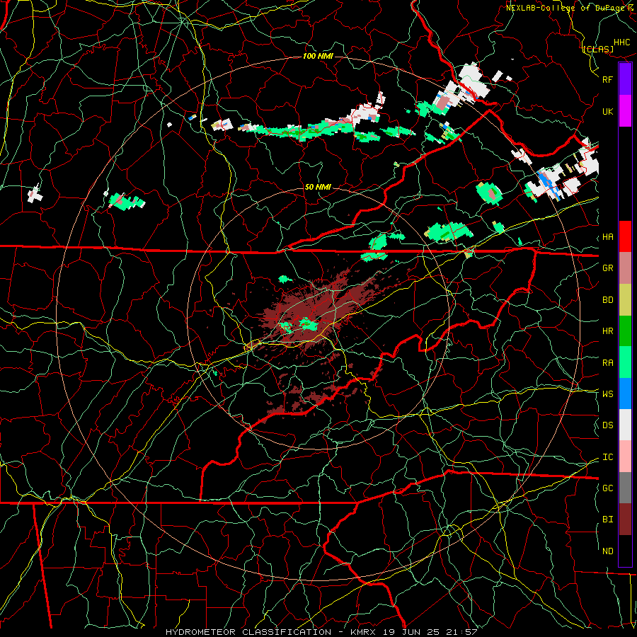The image size is (637, 637).
Task: Click the RA light green legend swatch
Action: pyautogui.click(x=625, y=362)
